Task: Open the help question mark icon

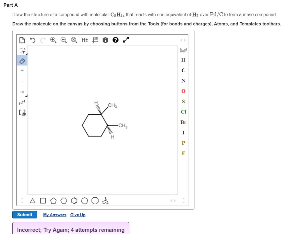Action: pyautogui.click(x=115, y=40)
